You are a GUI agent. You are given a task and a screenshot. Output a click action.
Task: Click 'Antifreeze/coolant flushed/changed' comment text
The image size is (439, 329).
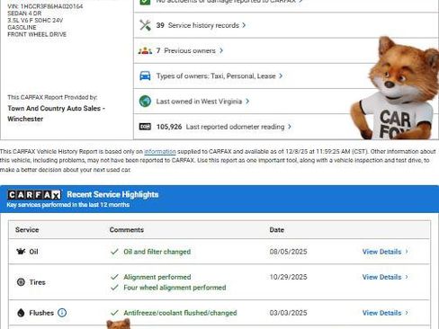click(x=180, y=313)
